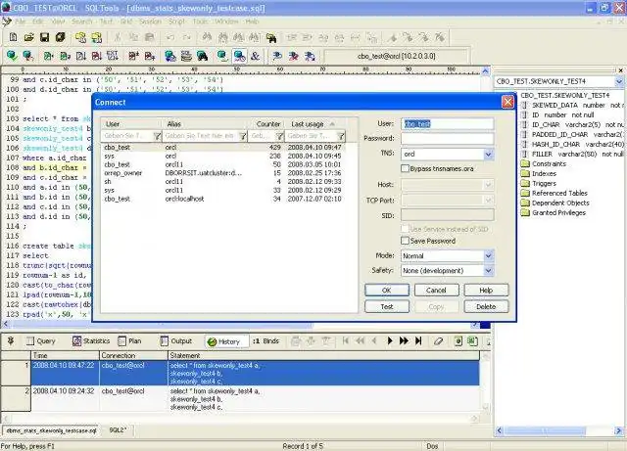The image size is (627, 451).
Task: Switch to the Query tab
Action: (41, 341)
